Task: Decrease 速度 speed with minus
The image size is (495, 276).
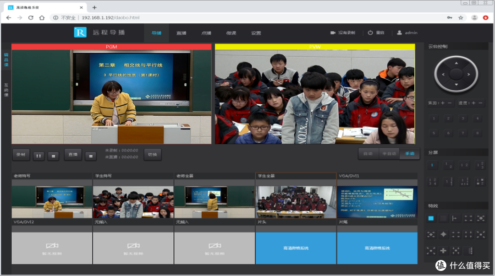Action: (x=480, y=103)
